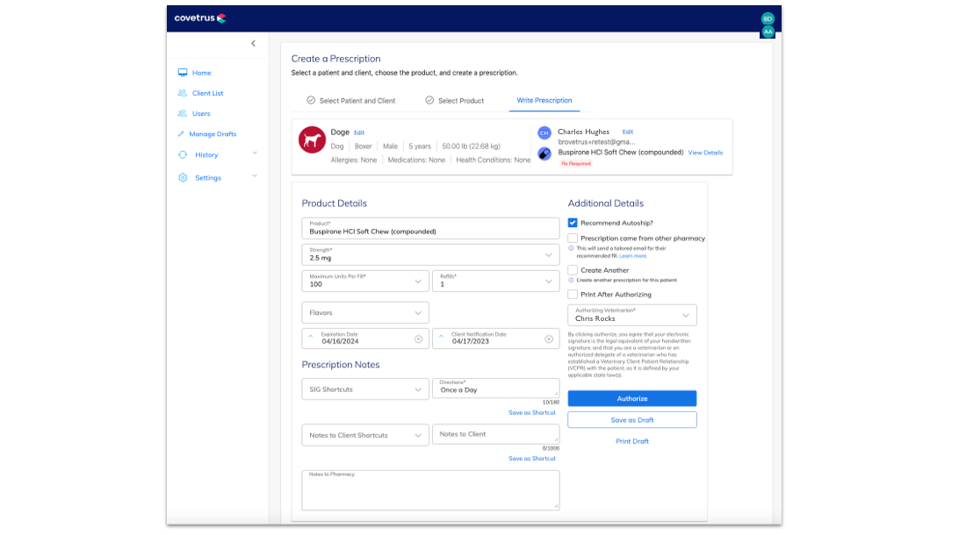The height and width of the screenshot is (535, 966).
Task: Go to the Select Patient and Client tab
Action: 352,100
